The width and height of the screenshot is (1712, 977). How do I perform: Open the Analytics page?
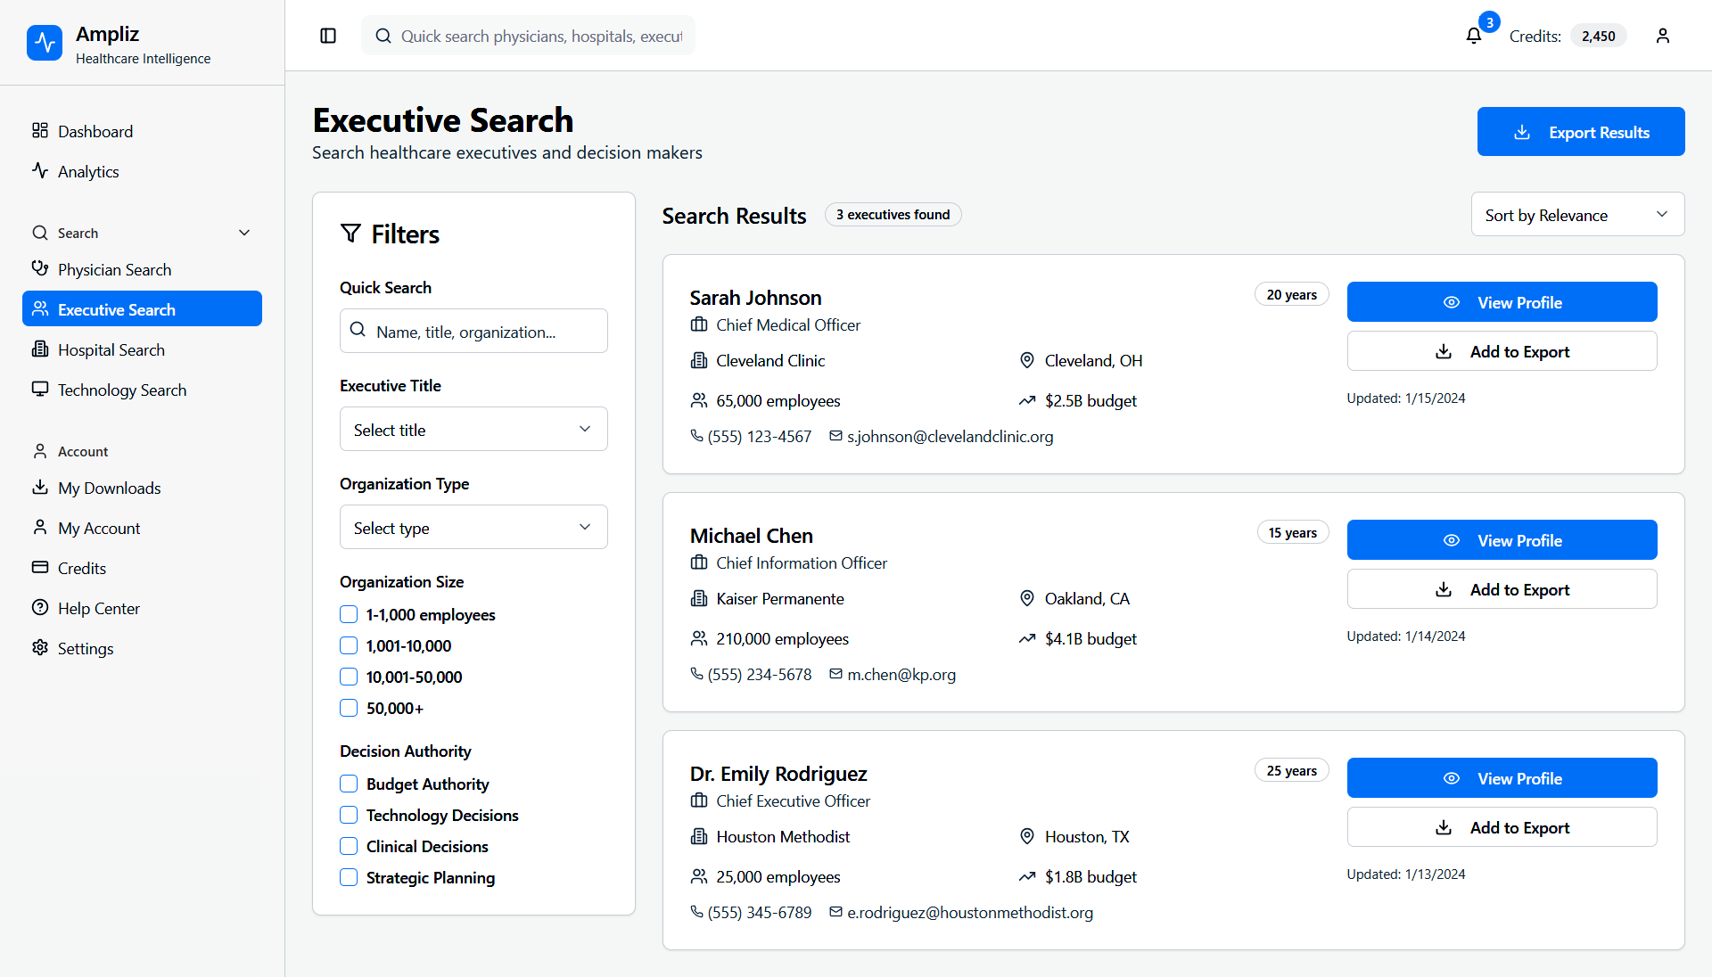click(88, 171)
